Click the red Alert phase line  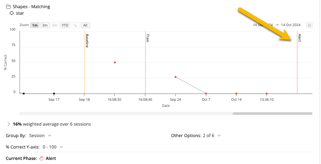point(297,61)
